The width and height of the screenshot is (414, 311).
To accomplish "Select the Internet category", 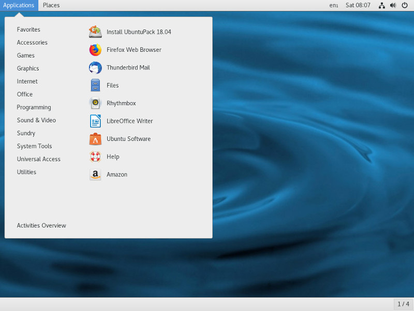I will (27, 81).
